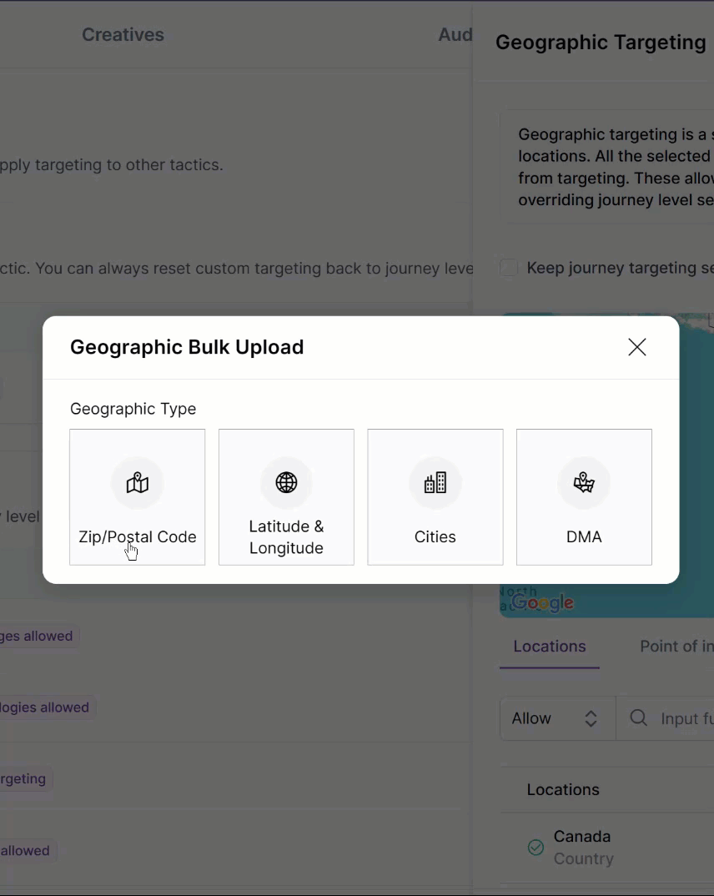
Task: Open the Creatives tab
Action: (x=123, y=35)
